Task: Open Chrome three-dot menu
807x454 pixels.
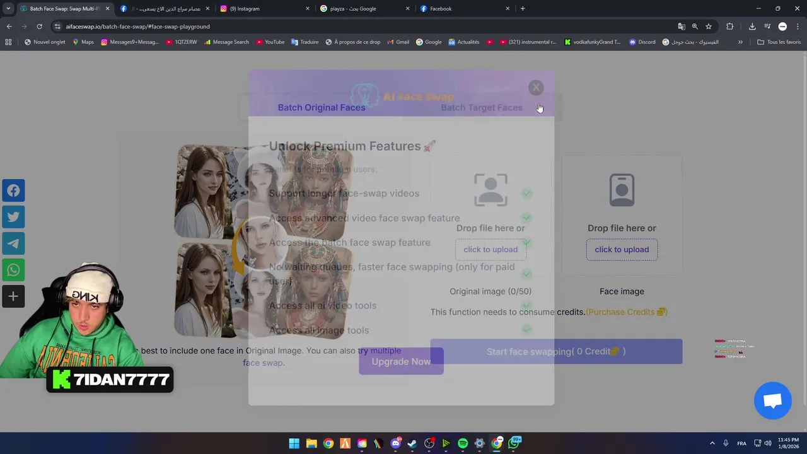Action: [x=798, y=26]
